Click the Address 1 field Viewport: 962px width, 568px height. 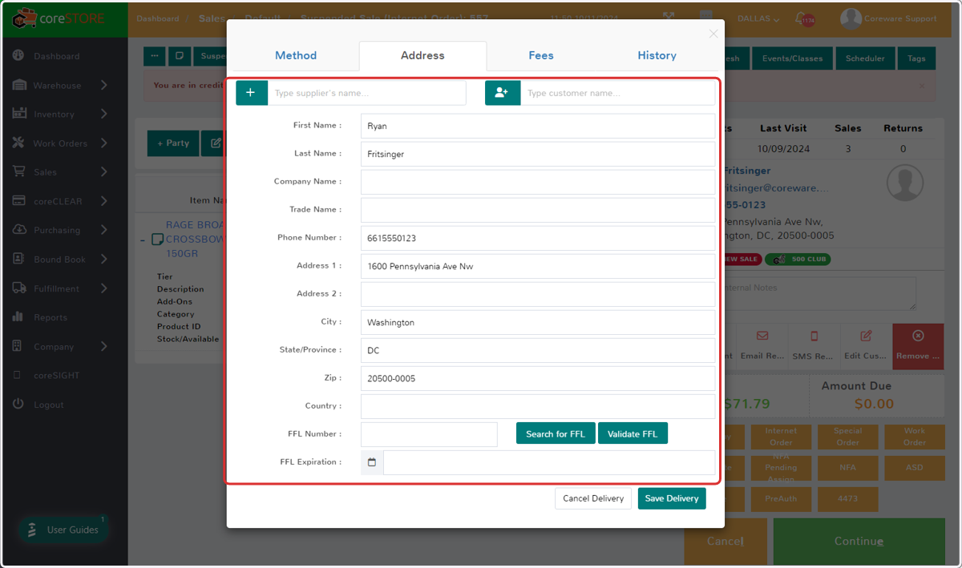click(538, 266)
